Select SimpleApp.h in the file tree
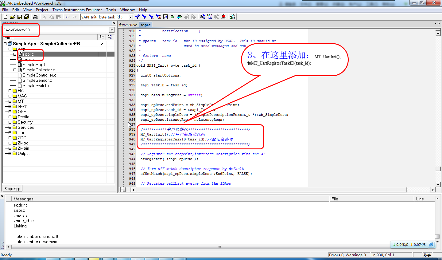 click(x=34, y=65)
